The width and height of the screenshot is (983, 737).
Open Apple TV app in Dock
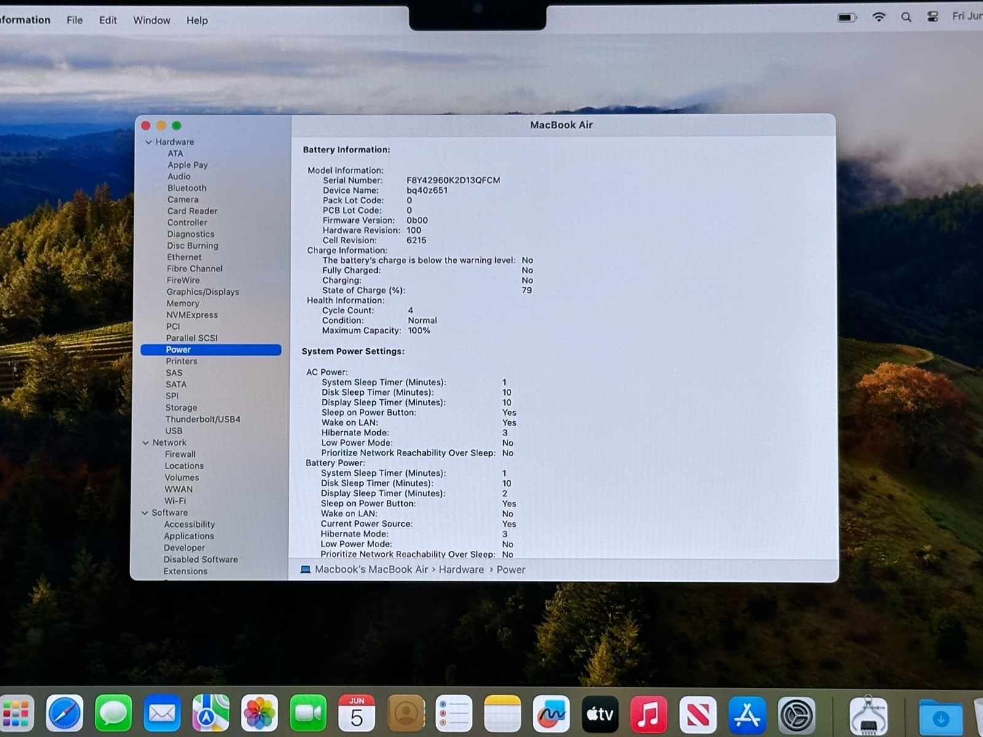pos(600,714)
